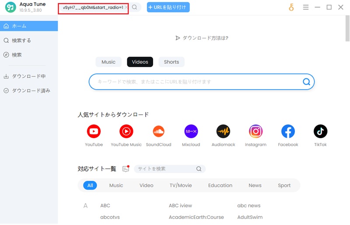
Task: Select the News site category filter
Action: [255, 185]
